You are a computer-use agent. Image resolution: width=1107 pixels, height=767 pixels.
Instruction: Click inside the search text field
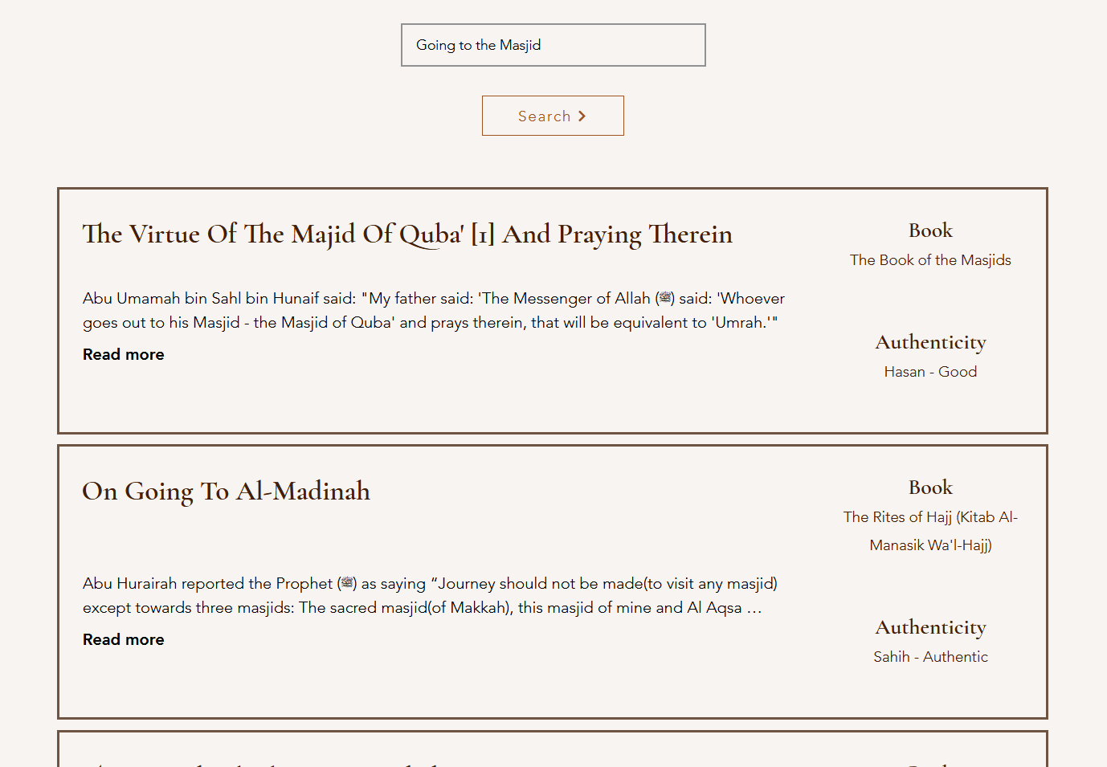tap(553, 45)
